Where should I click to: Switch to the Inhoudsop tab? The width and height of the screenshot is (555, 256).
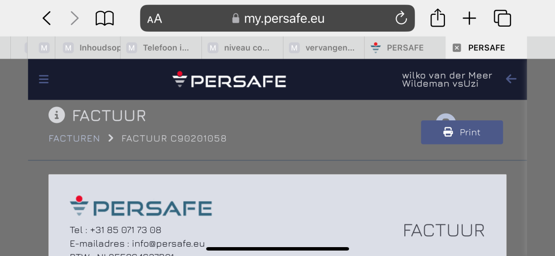tap(94, 48)
